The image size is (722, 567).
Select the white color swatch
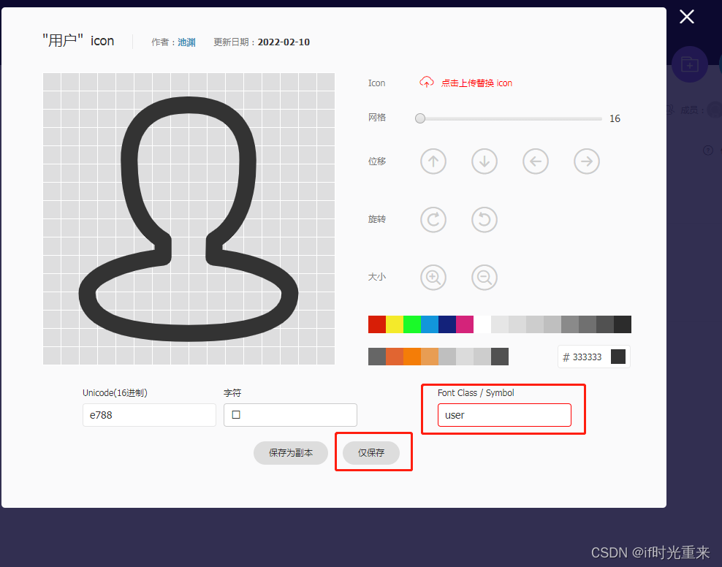click(x=482, y=324)
